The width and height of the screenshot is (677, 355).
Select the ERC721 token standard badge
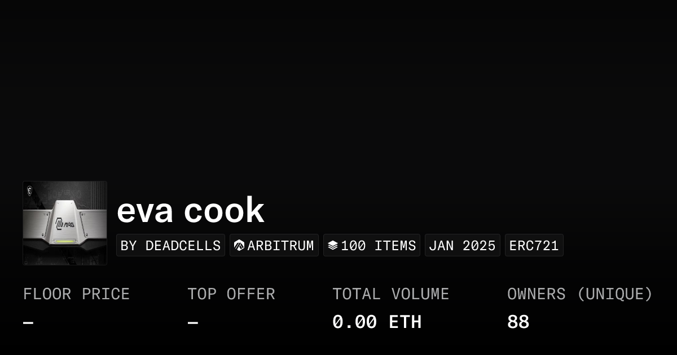[534, 246]
